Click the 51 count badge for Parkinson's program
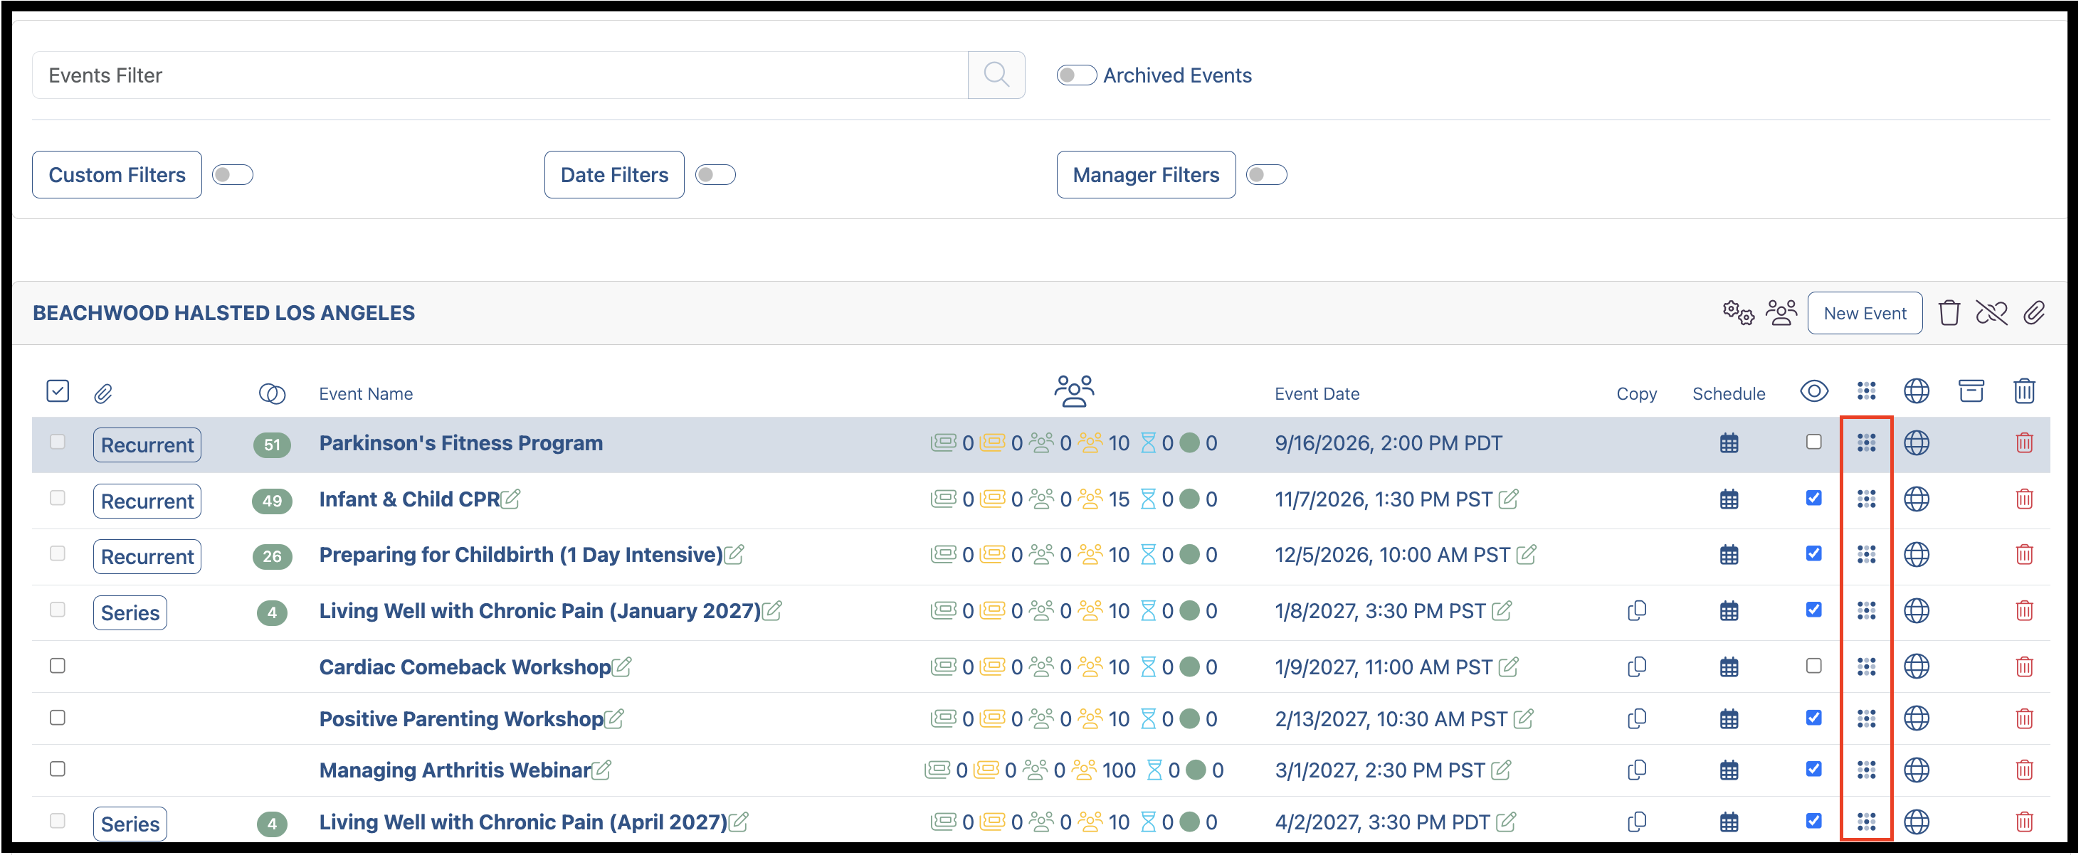Screen dimensions: 2081x855 tap(273, 445)
